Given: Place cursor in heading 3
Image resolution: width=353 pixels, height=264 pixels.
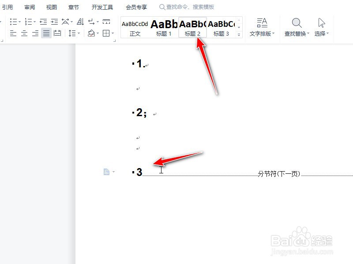Looking at the screenshot, I should (139, 172).
